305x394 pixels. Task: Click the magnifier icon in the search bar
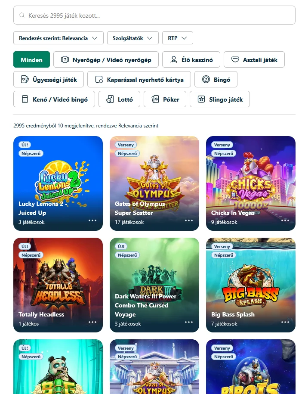coord(22,15)
